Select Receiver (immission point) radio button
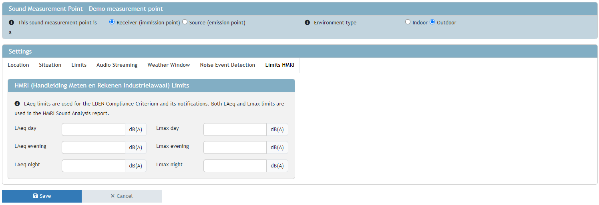This screenshot has width=599, height=205. click(112, 22)
